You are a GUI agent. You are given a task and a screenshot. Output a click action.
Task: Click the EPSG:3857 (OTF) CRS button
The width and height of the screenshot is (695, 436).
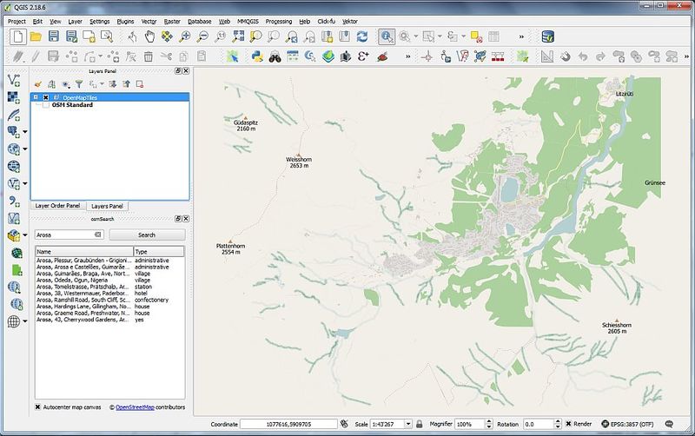[627, 424]
